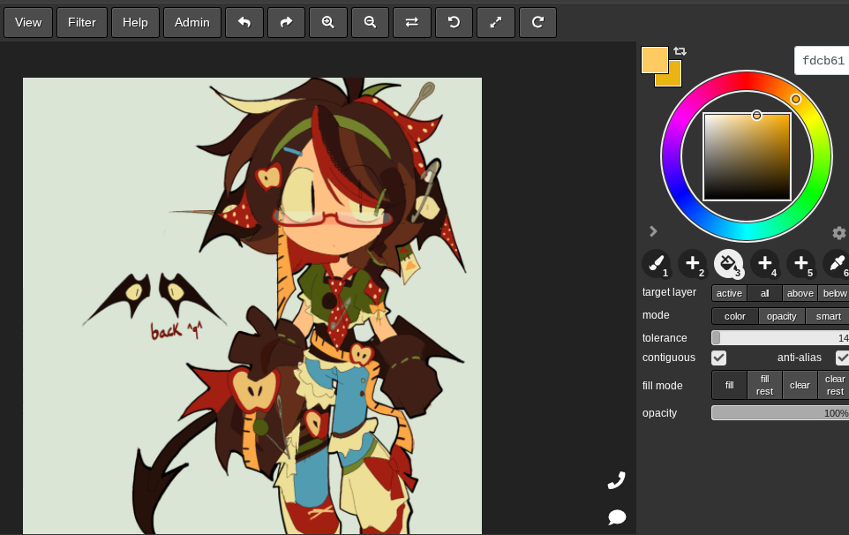The image size is (849, 535).
Task: Open the chat bubble icon
Action: pos(617,517)
